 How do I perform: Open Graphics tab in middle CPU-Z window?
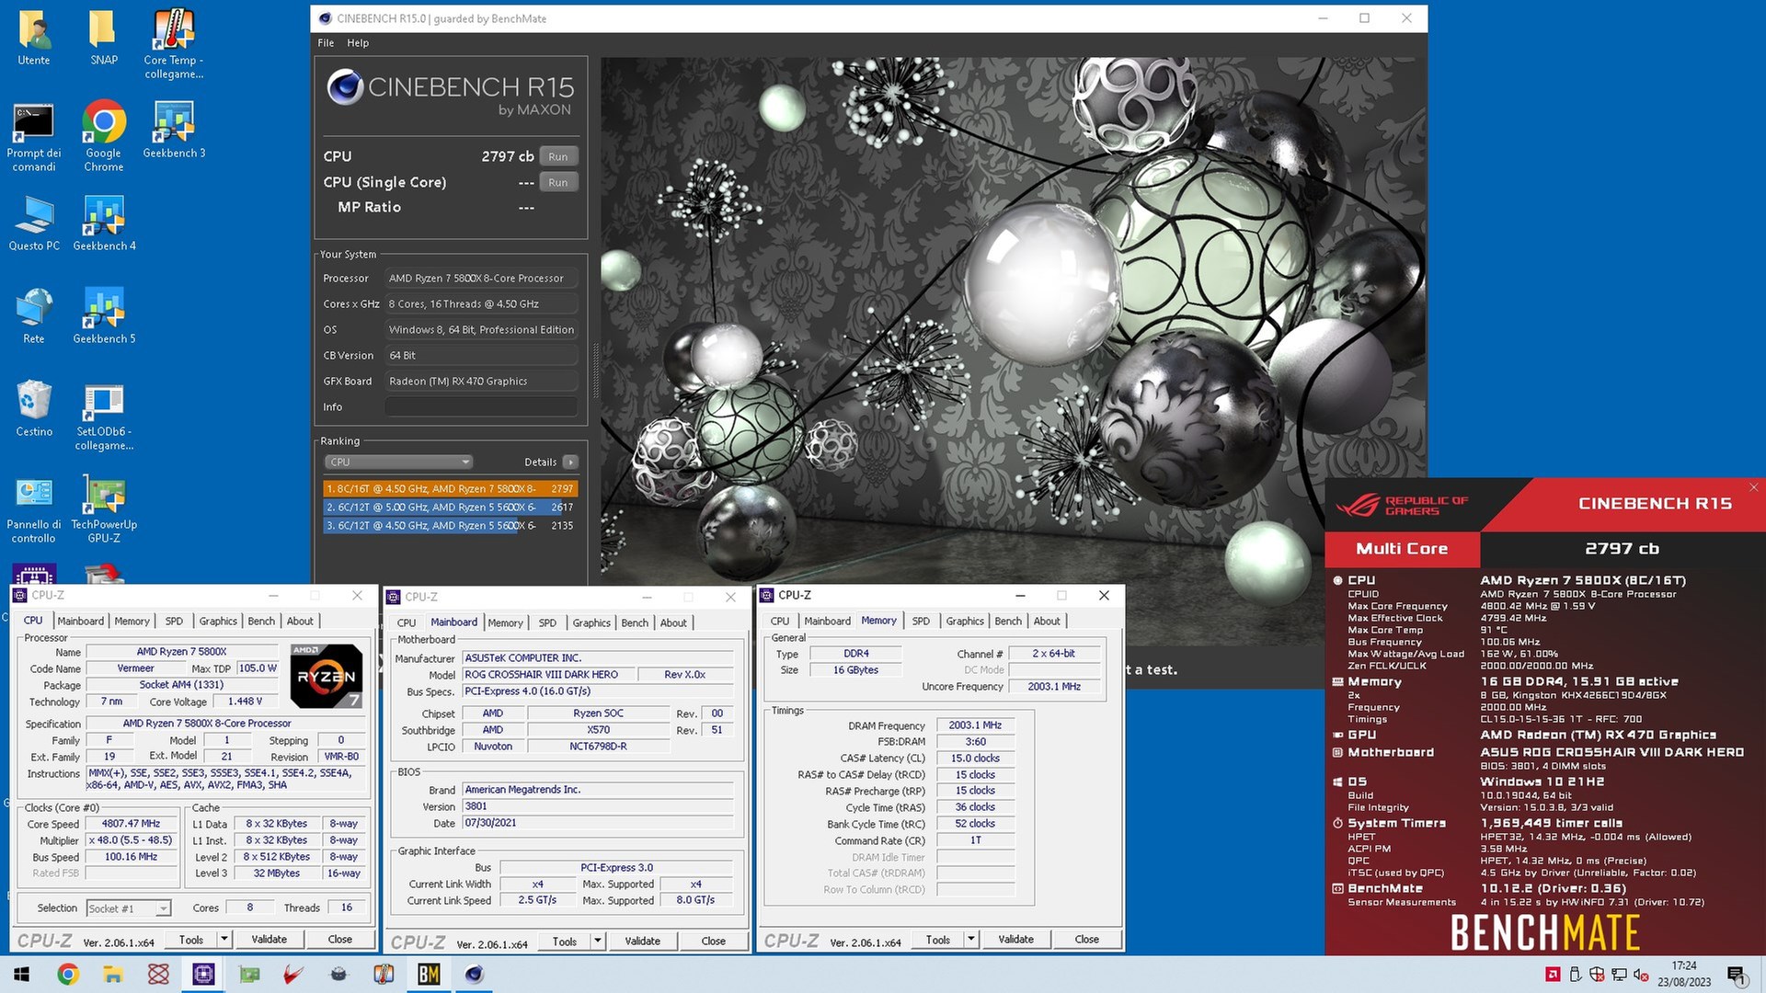pyautogui.click(x=591, y=622)
